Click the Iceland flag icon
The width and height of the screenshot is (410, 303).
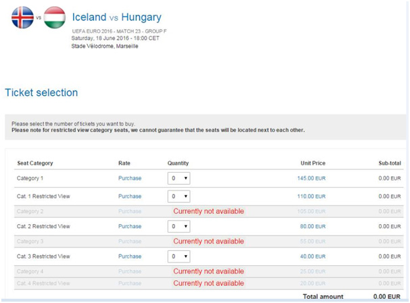click(23, 18)
